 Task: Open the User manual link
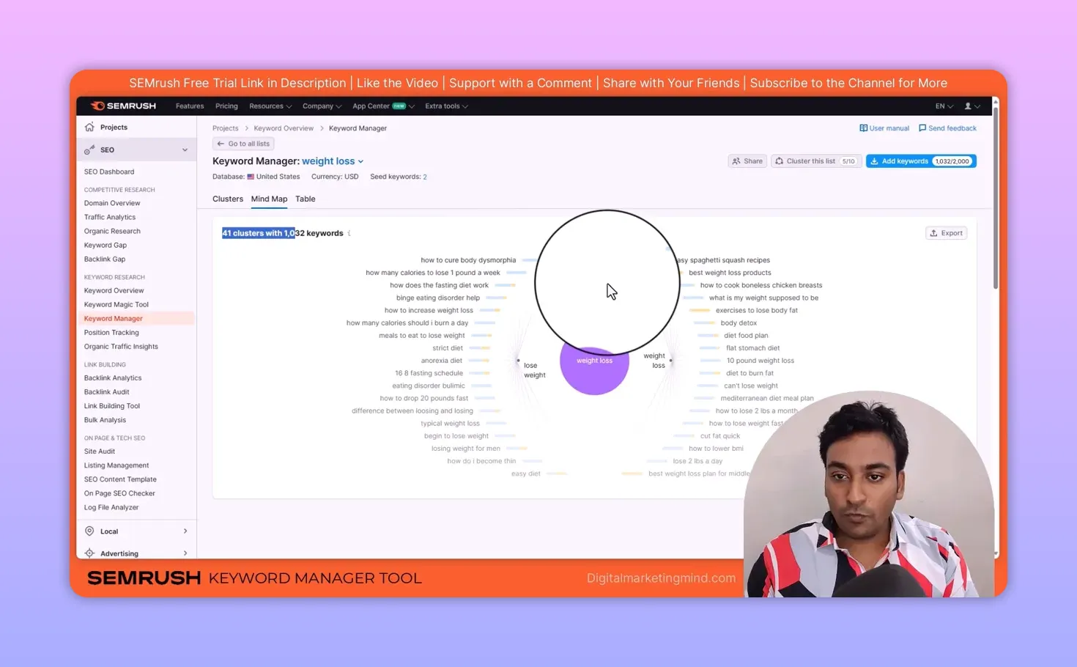coord(889,128)
